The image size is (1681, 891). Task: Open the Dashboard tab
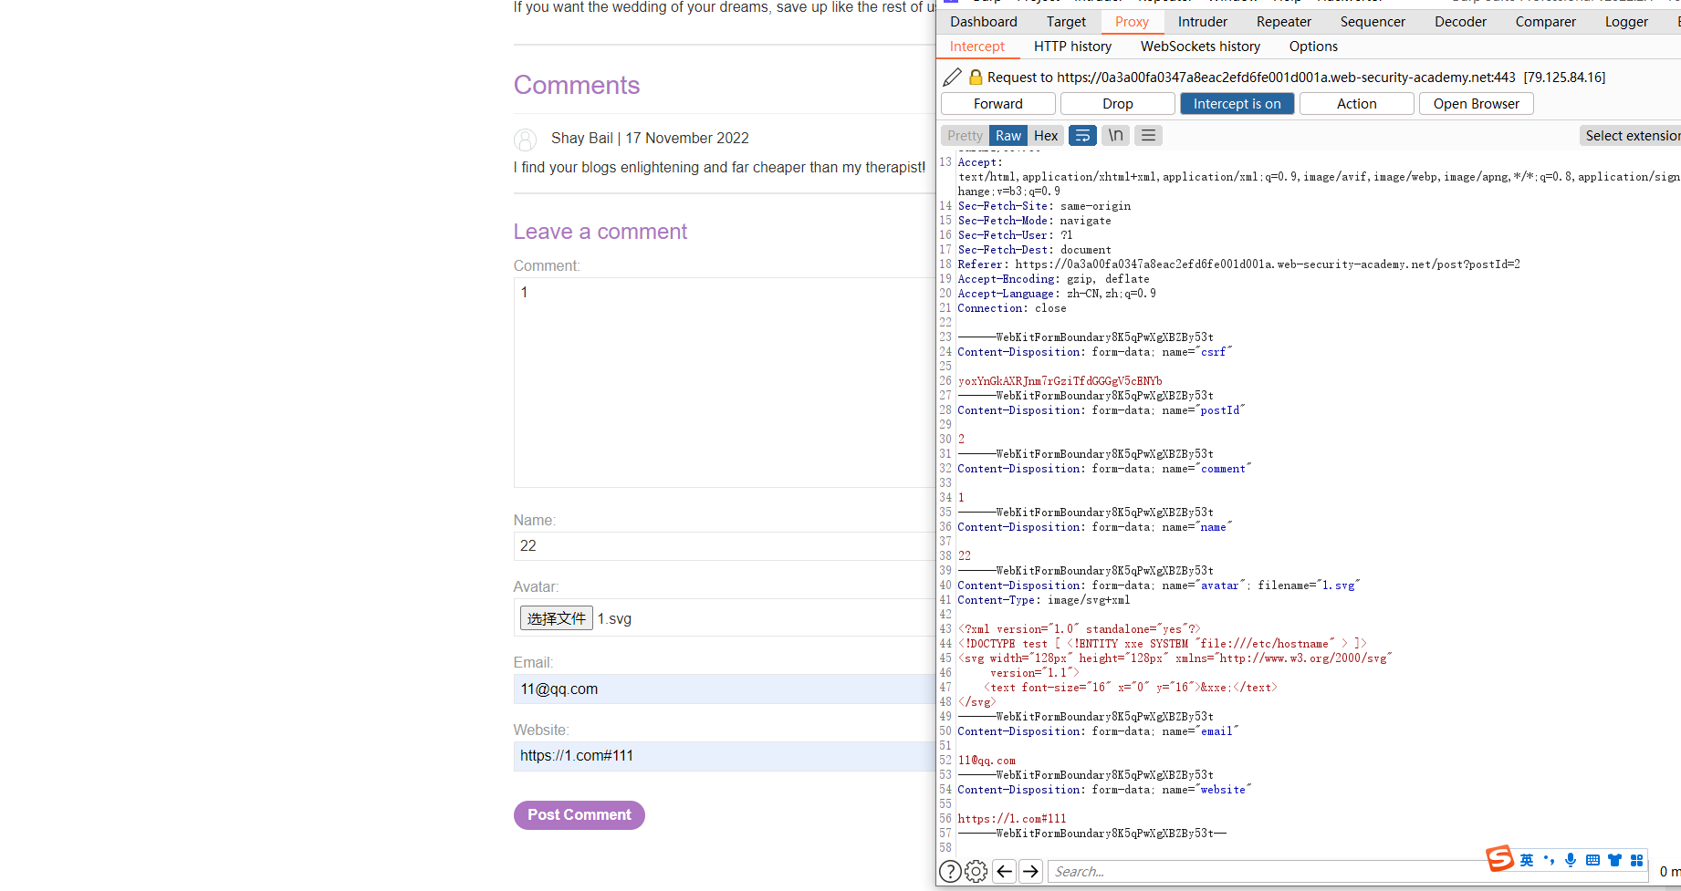click(984, 22)
